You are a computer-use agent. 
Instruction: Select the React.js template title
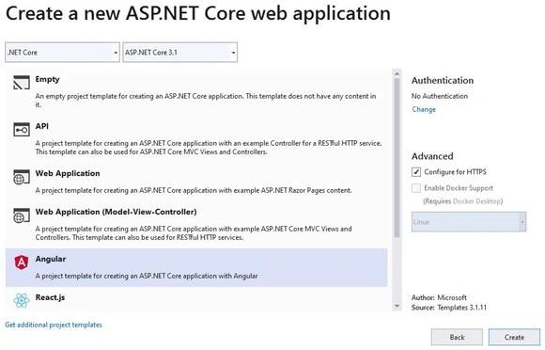tap(50, 297)
